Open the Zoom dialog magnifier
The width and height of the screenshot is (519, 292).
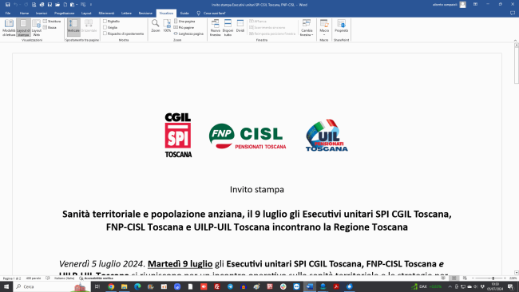point(155,26)
